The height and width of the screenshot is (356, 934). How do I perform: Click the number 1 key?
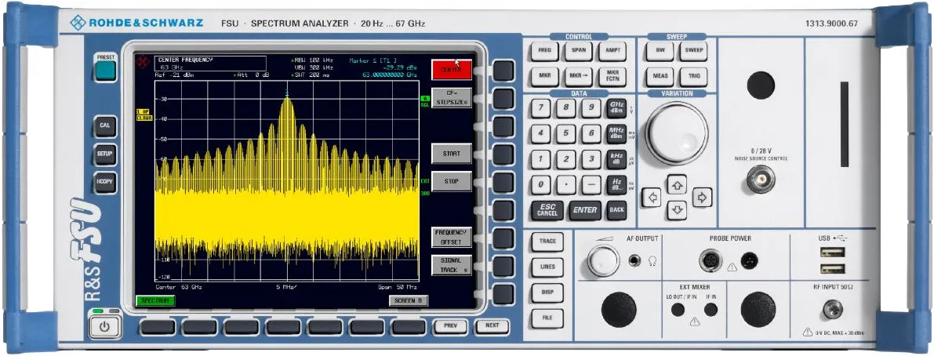540,159
